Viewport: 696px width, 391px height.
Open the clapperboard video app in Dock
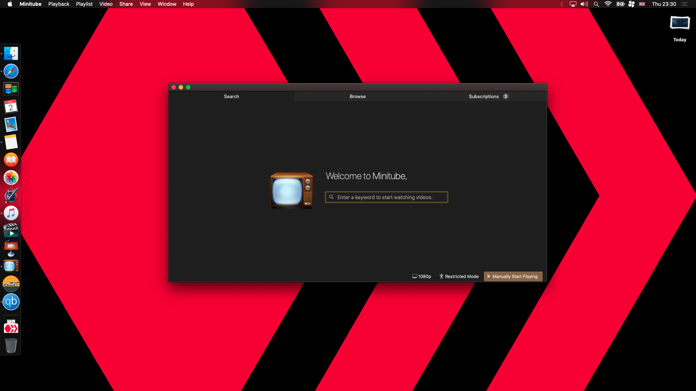11,231
